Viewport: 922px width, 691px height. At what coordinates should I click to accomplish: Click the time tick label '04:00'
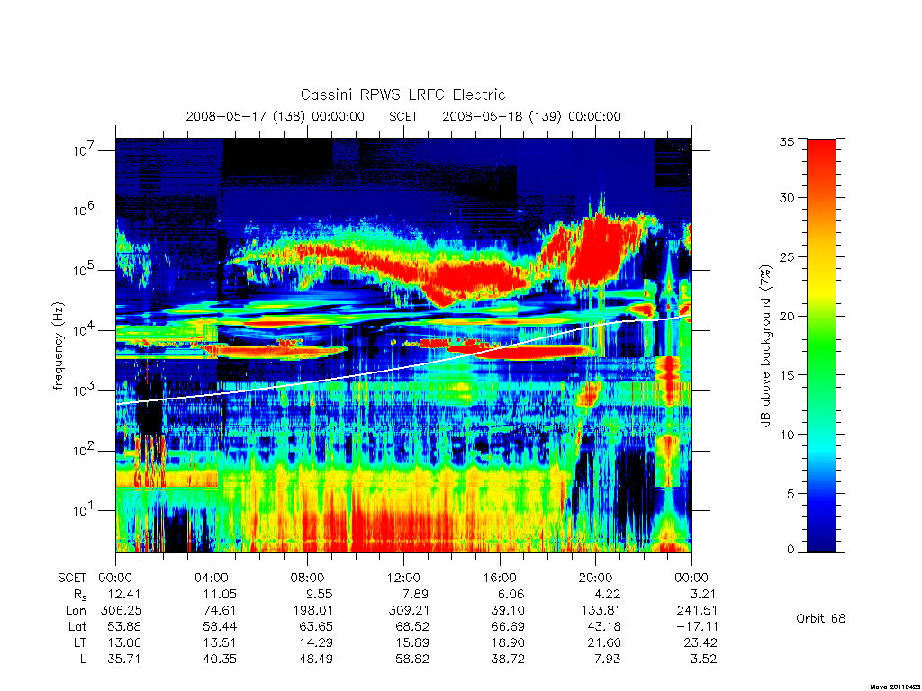(x=212, y=579)
